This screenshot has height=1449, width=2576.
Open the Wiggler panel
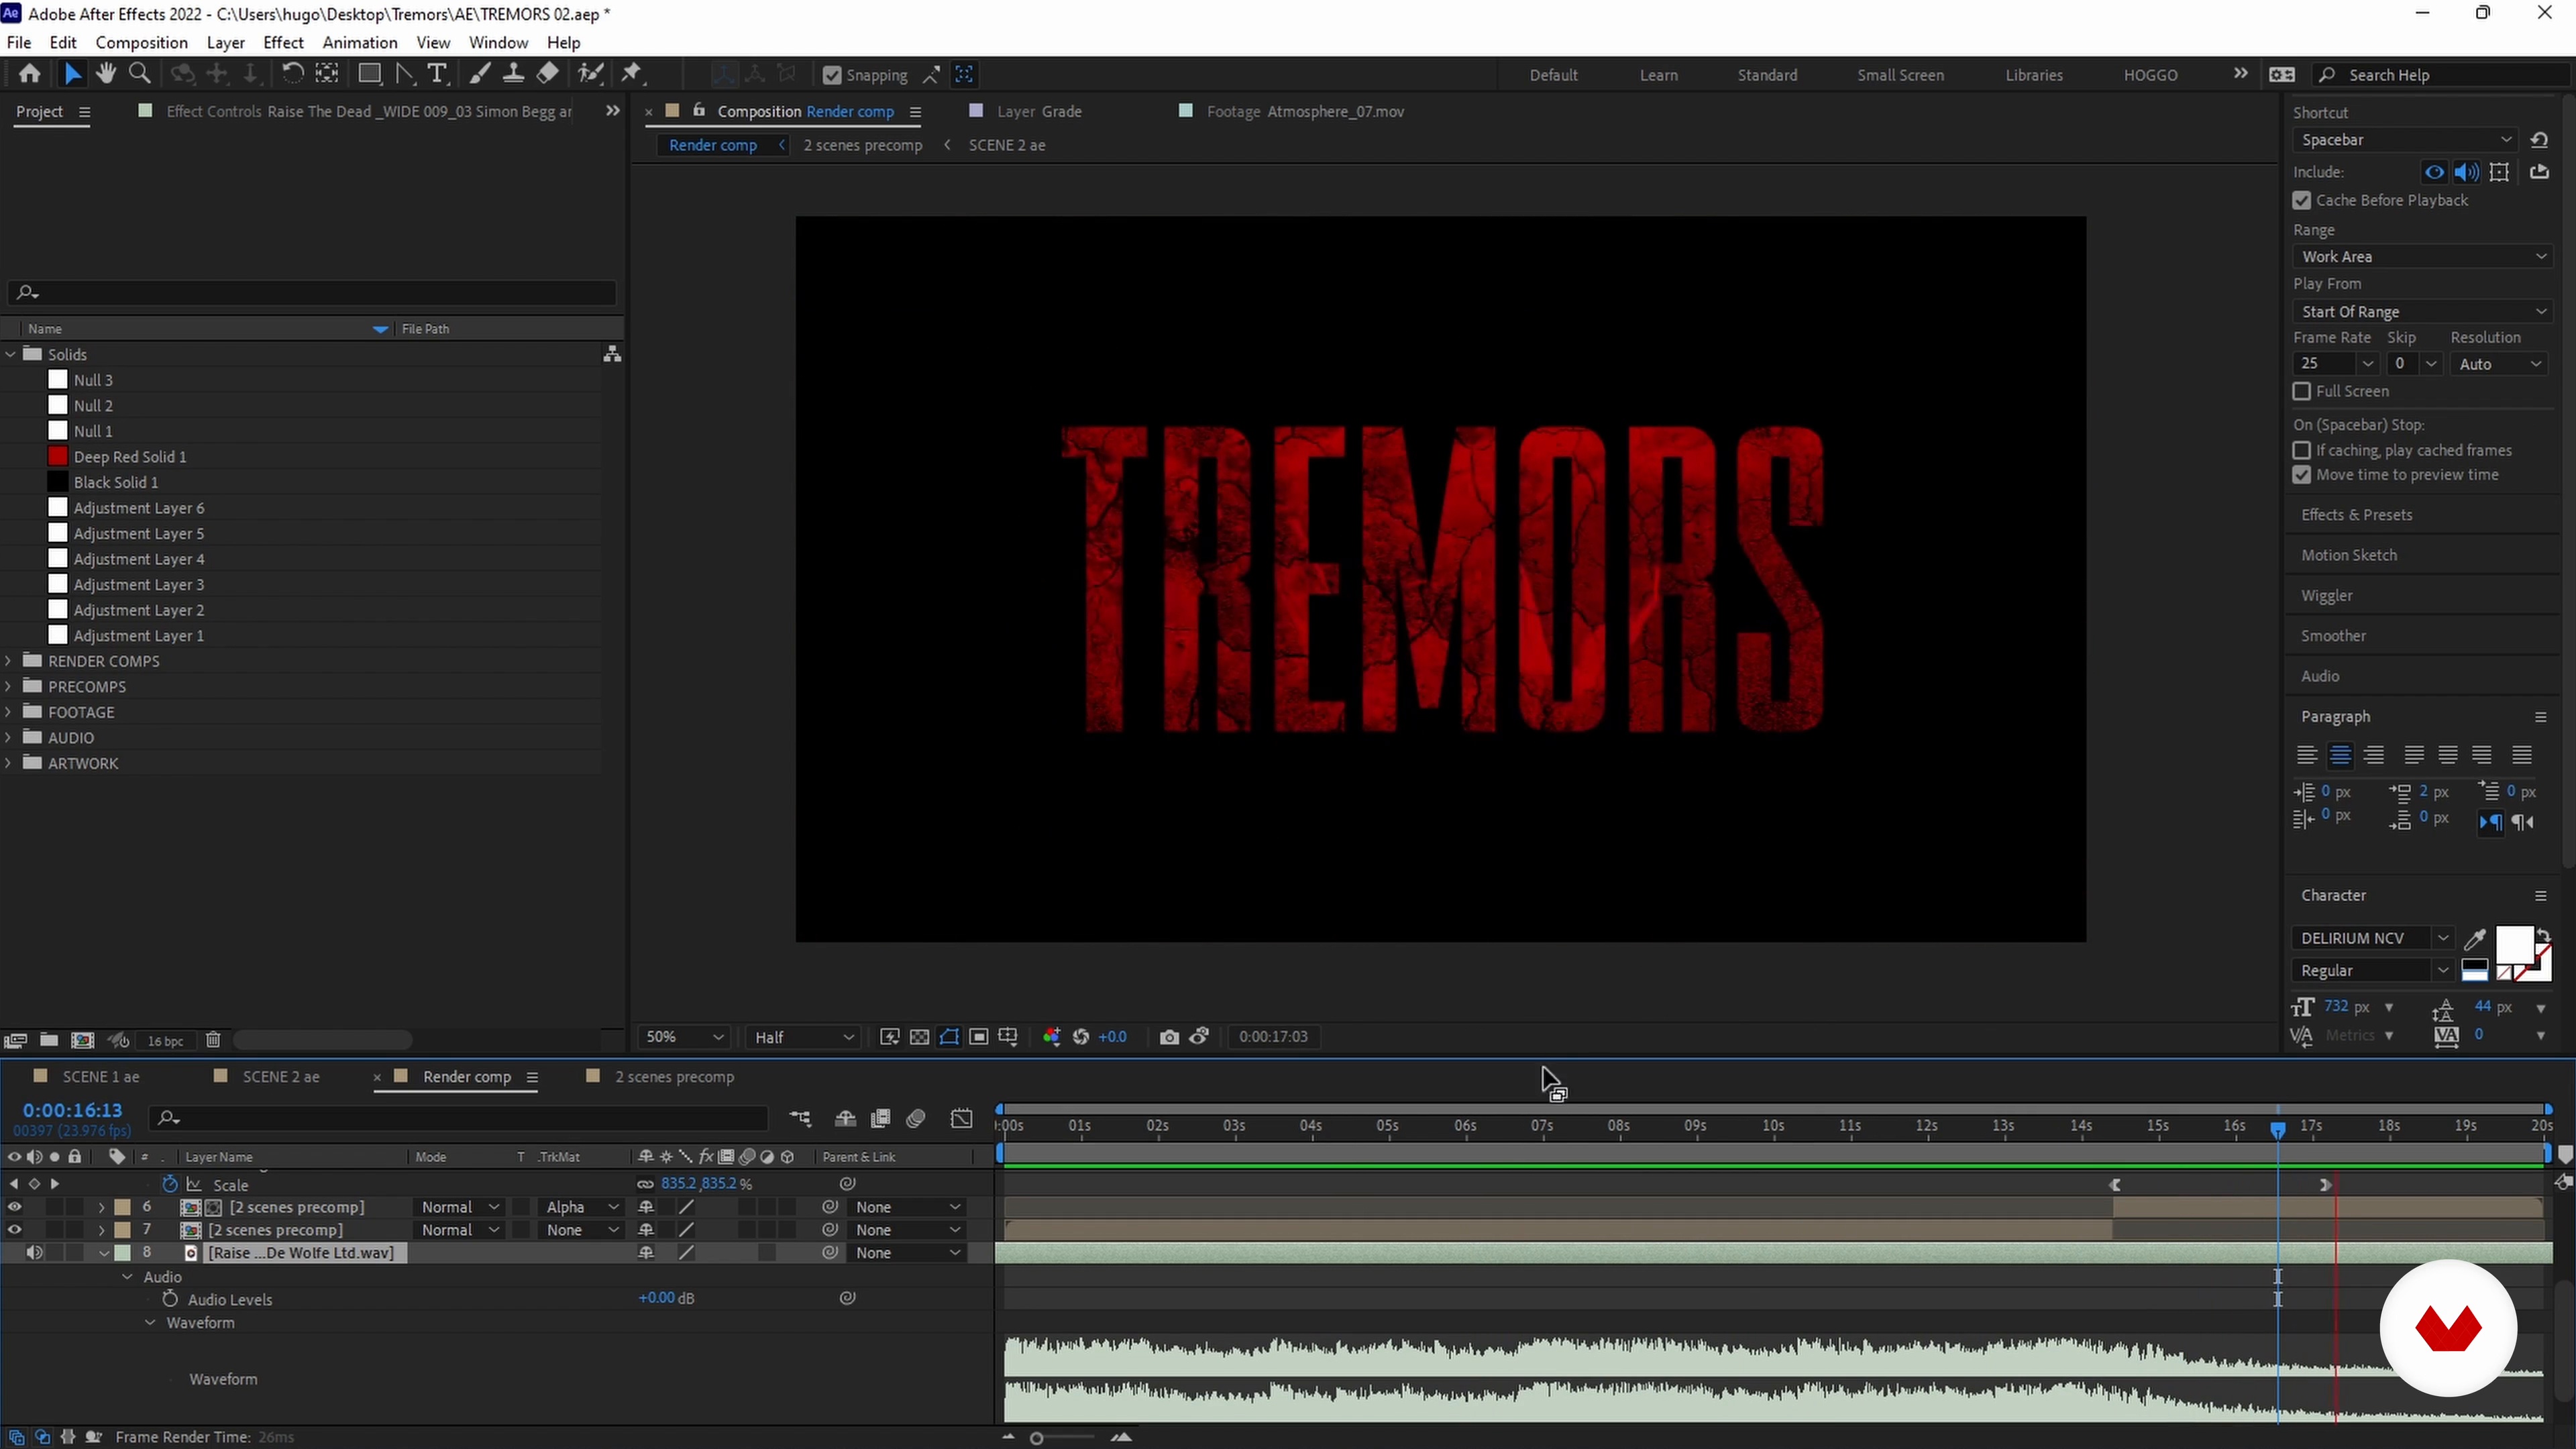coord(2326,596)
